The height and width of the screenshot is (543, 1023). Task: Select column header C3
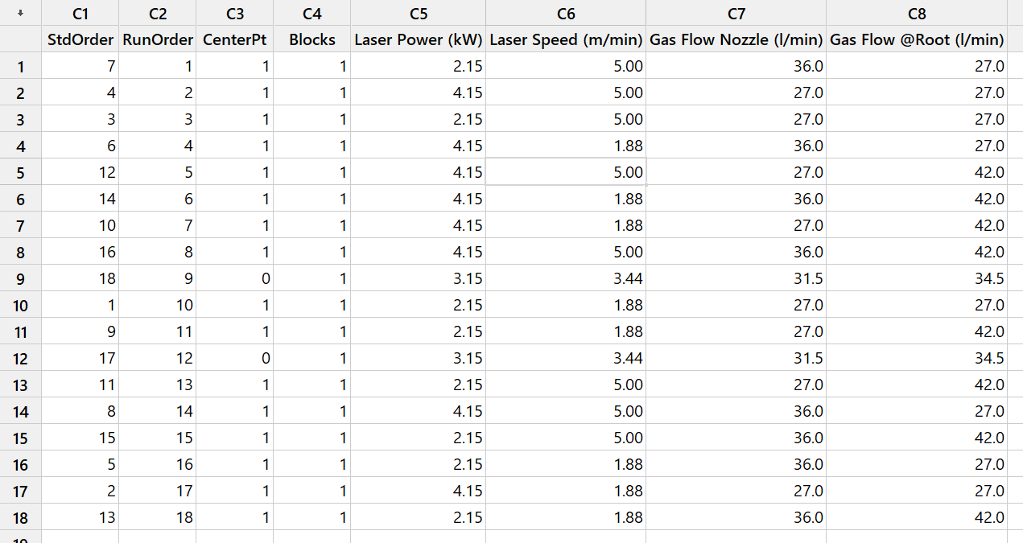tap(234, 13)
